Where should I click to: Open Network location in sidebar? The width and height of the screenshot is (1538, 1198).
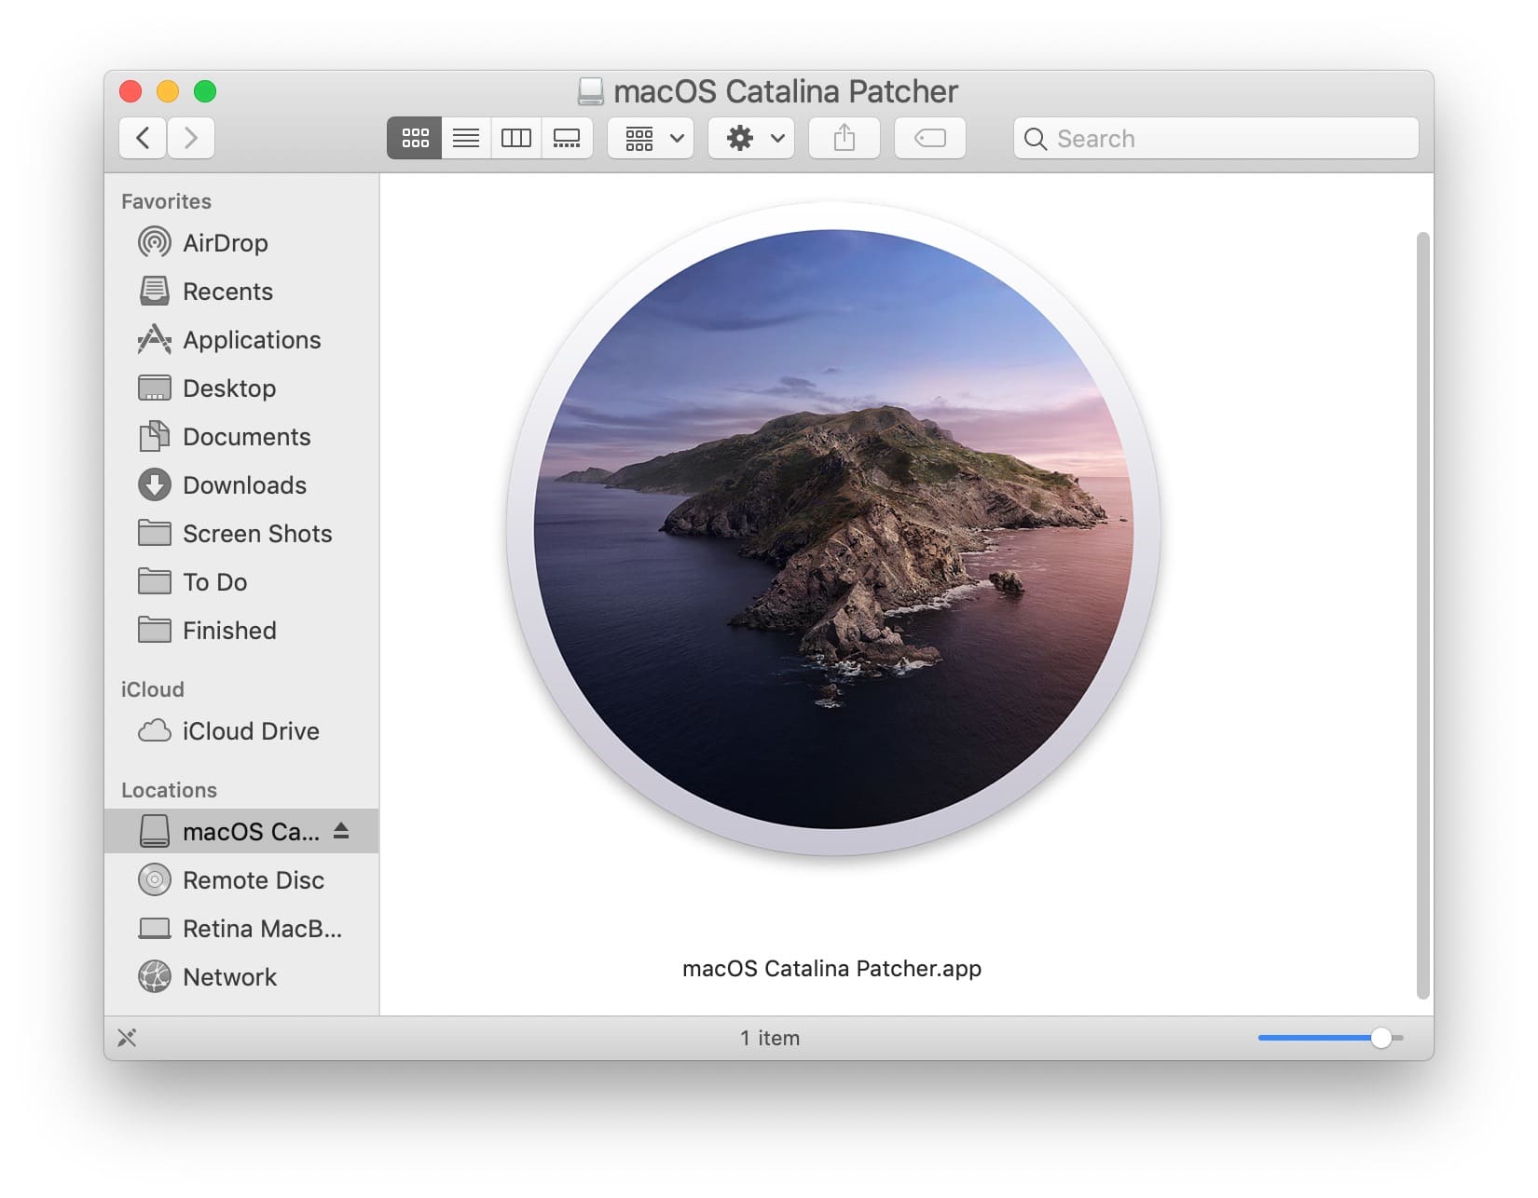click(x=229, y=977)
